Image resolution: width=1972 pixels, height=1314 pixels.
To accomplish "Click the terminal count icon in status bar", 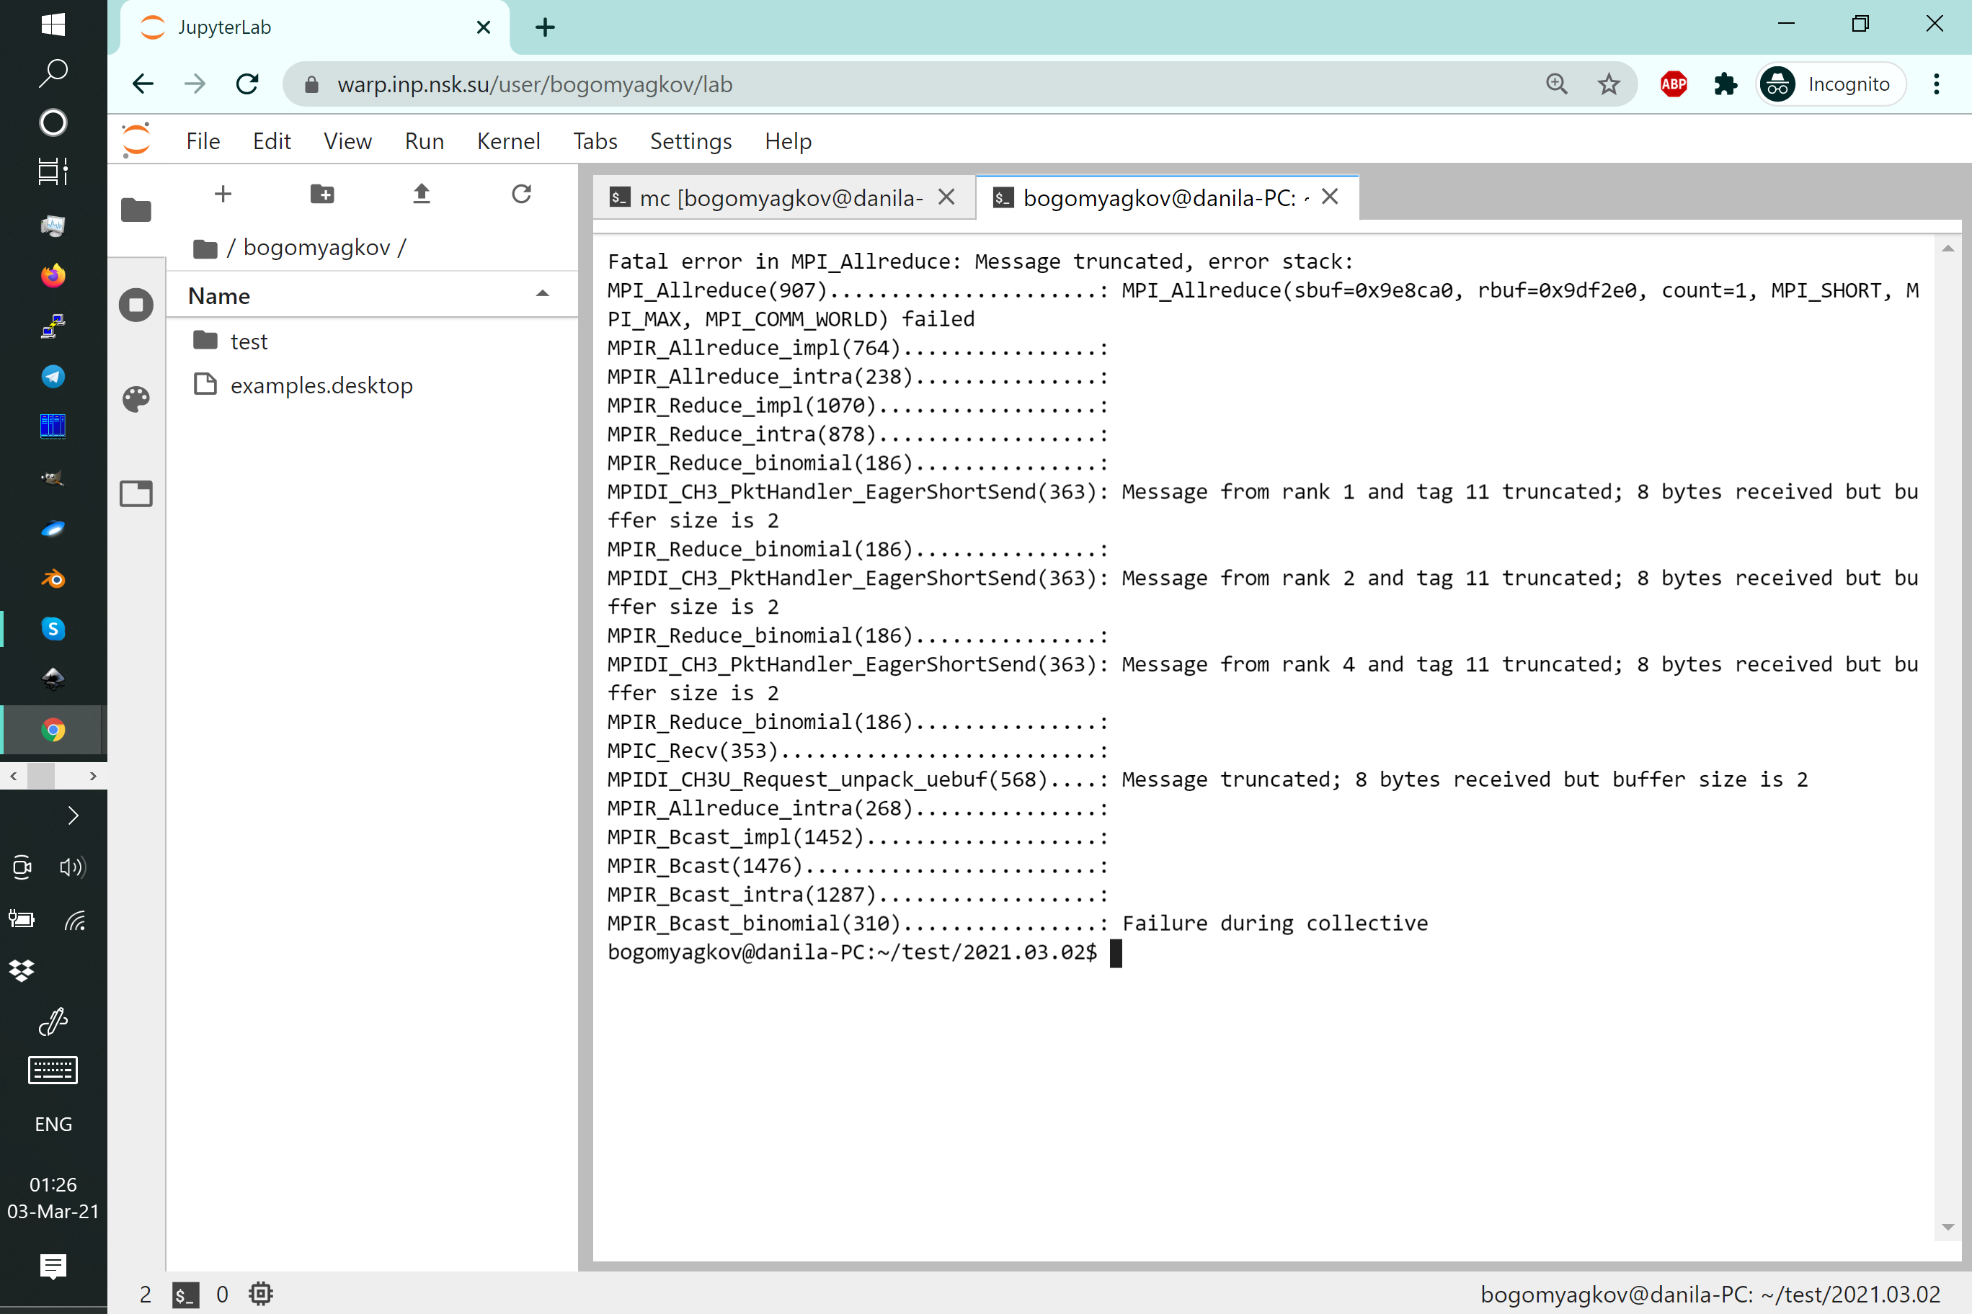I will [185, 1294].
